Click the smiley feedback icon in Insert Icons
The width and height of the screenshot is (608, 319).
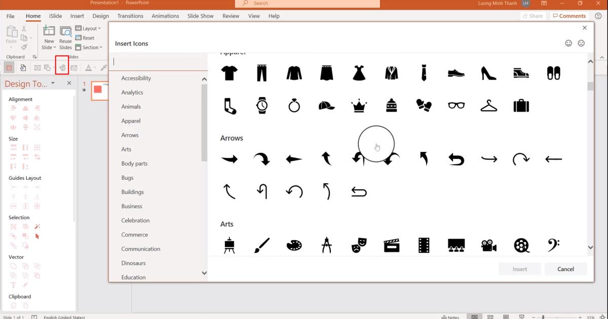pyautogui.click(x=568, y=43)
